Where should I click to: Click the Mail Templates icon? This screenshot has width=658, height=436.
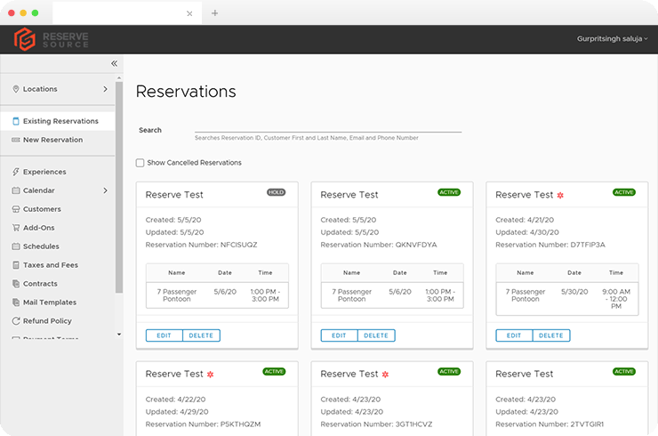tap(16, 302)
